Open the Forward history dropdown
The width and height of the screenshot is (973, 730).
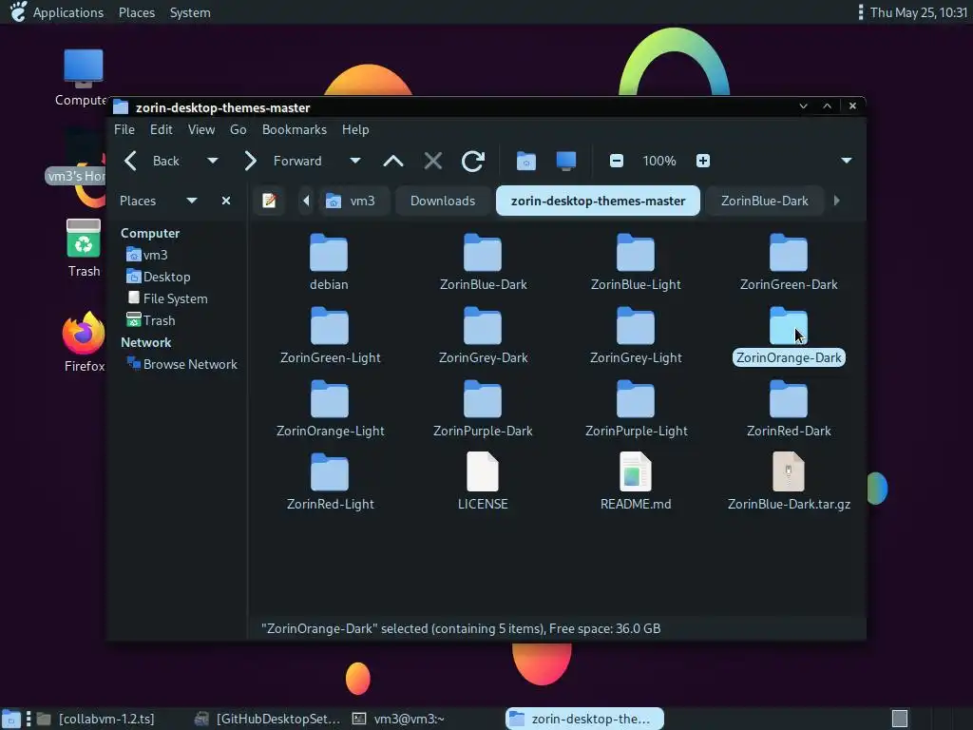point(355,161)
